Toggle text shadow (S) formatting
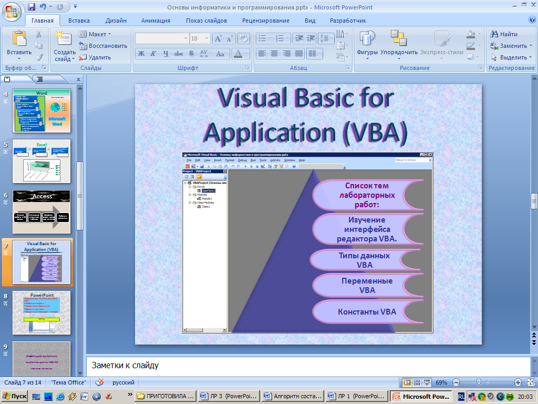 coord(191,54)
